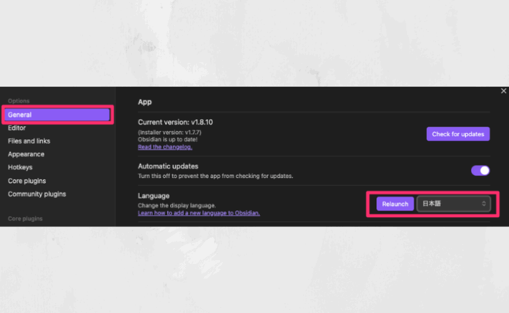The width and height of the screenshot is (509, 313).
Task: Select Core plugins under Options
Action: 27,181
